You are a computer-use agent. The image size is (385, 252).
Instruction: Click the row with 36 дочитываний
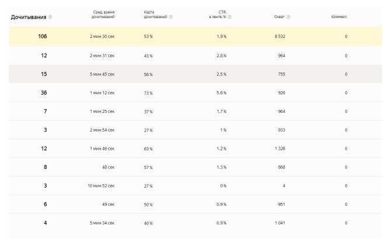click(x=192, y=93)
